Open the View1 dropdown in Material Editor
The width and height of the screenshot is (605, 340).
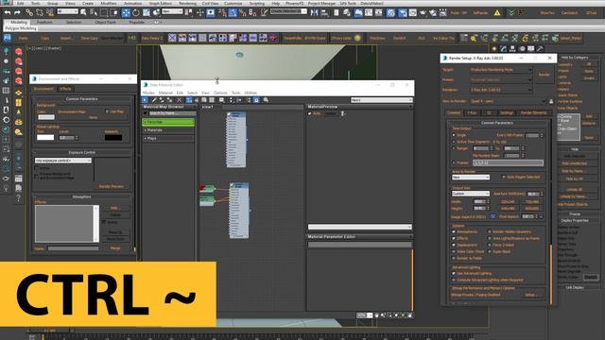click(381, 100)
